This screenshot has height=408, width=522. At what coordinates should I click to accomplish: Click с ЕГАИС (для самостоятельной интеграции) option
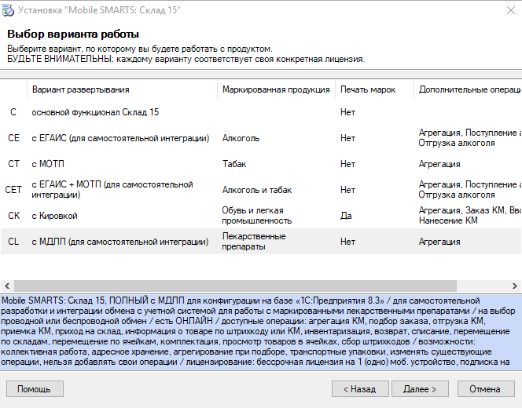(120, 138)
